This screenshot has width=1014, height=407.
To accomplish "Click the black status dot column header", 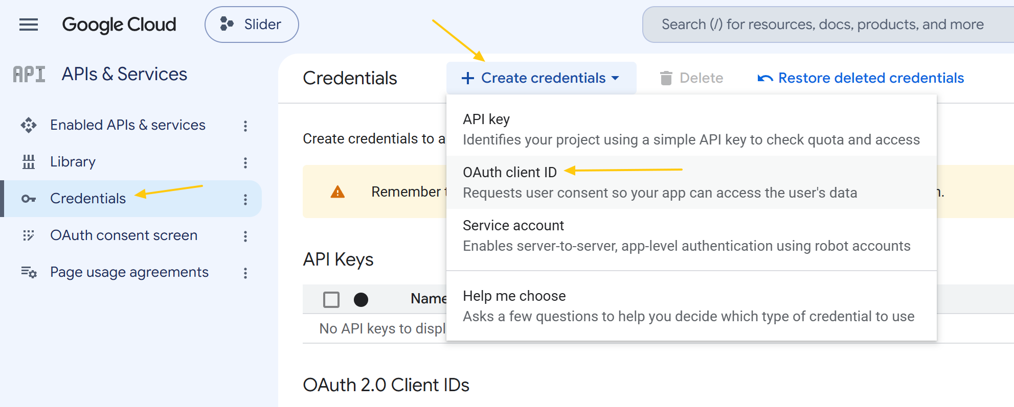I will 361,299.
